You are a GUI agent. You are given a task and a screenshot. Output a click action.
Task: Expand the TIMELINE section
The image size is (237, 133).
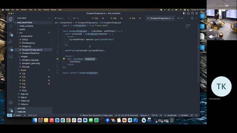(34, 112)
